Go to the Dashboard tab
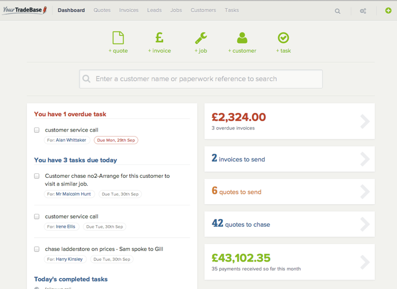This screenshot has height=289, width=397. point(71,10)
